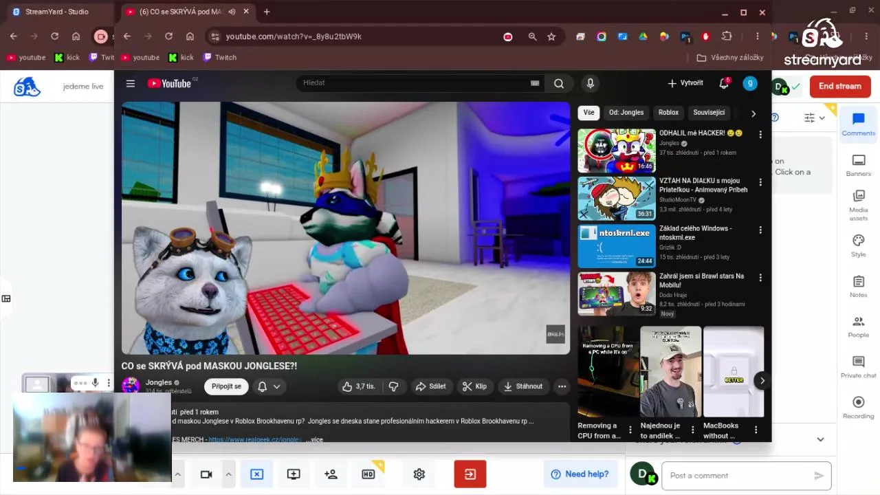Collapse the comments panel chevron

point(820,439)
